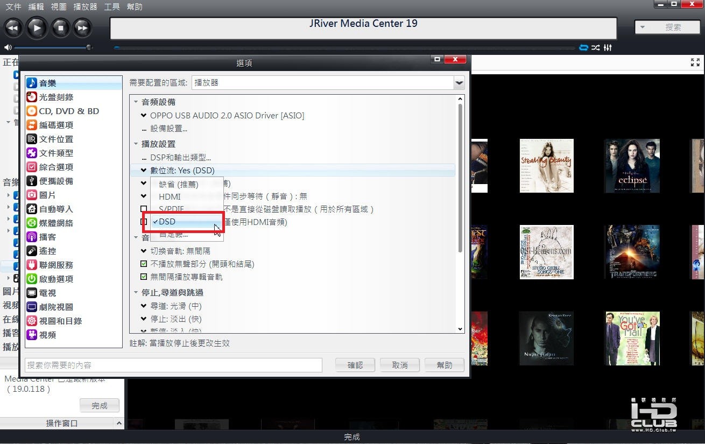Collapse the 音頻設備 section

coord(136,102)
